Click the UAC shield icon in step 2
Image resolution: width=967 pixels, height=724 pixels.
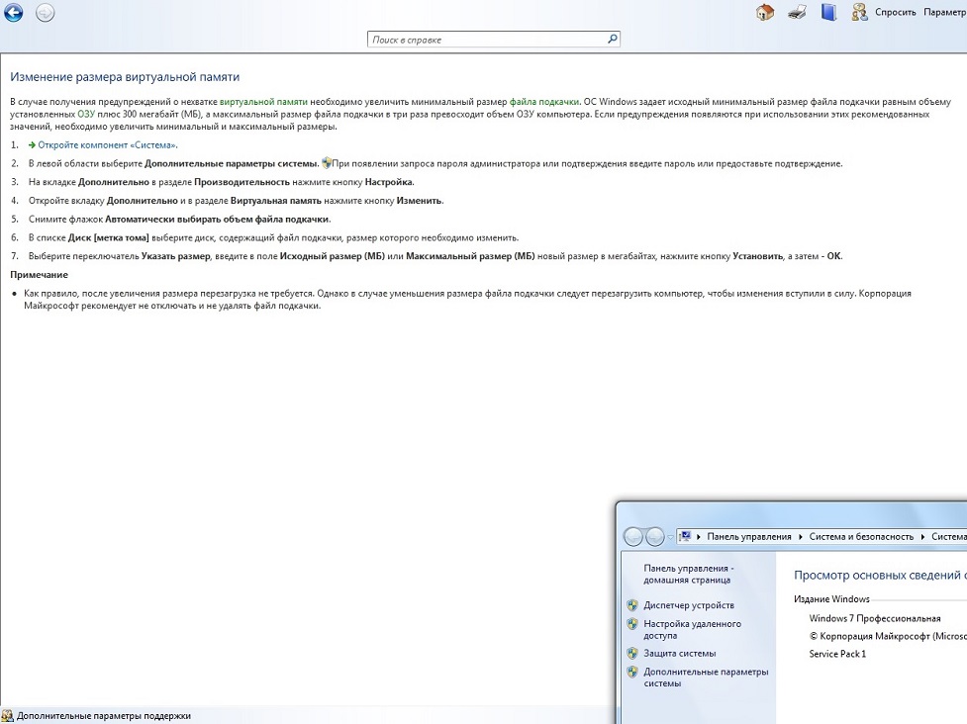click(327, 163)
